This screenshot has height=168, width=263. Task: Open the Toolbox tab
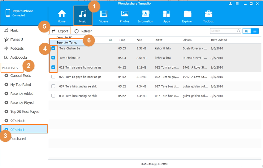click(x=208, y=16)
